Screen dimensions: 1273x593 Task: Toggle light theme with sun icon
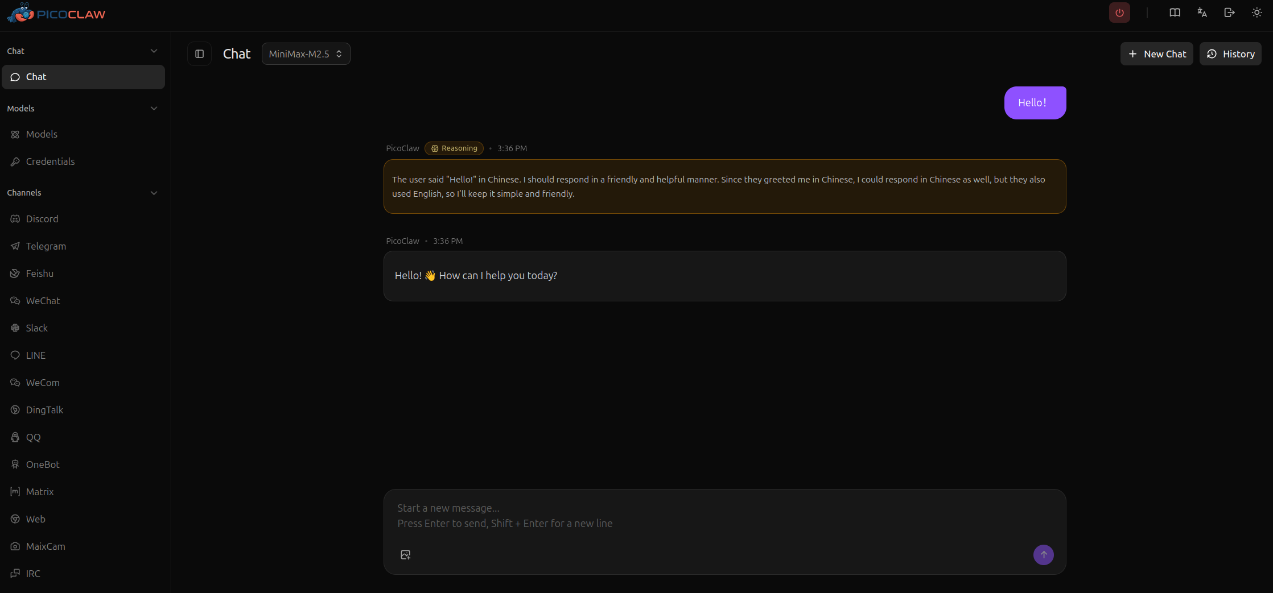(1256, 13)
